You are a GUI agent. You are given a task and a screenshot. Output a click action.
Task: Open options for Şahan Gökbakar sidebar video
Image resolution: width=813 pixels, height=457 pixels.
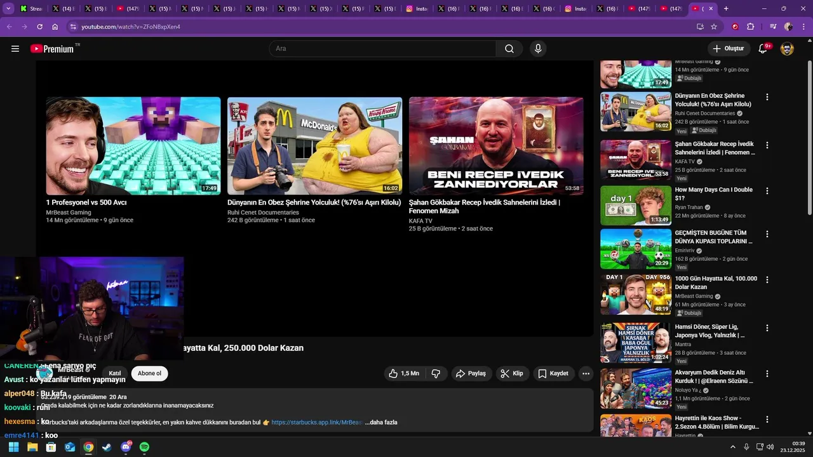(767, 145)
